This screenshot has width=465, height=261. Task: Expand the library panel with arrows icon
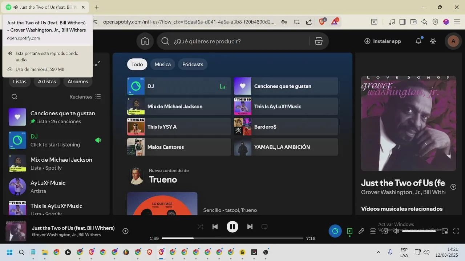point(98,63)
